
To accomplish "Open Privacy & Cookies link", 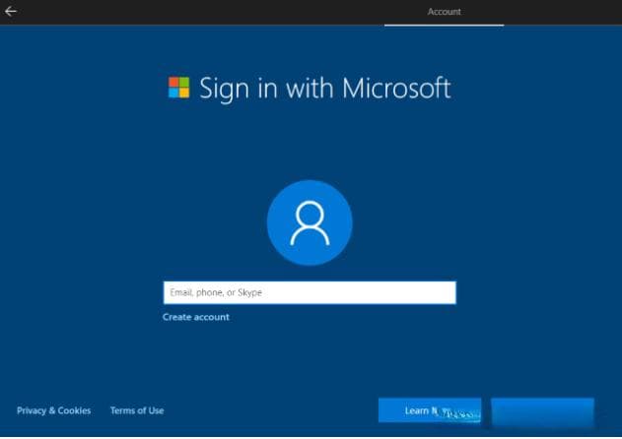I will tap(54, 410).
